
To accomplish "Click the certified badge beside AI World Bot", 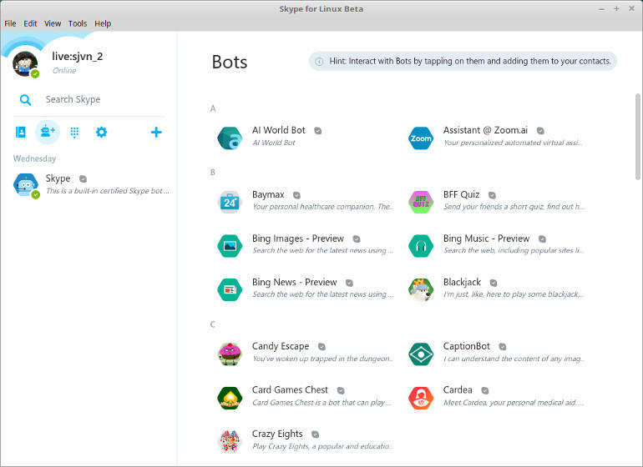I will [318, 131].
